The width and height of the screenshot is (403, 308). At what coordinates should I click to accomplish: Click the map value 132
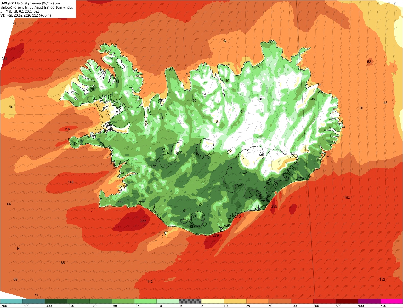tap(382, 280)
